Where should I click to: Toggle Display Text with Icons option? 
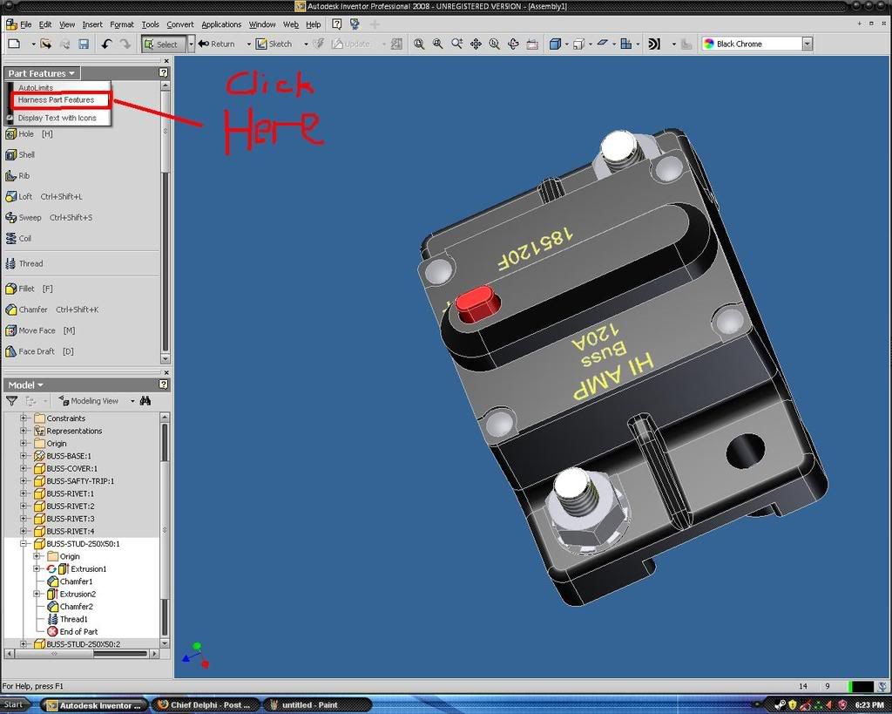pos(57,118)
